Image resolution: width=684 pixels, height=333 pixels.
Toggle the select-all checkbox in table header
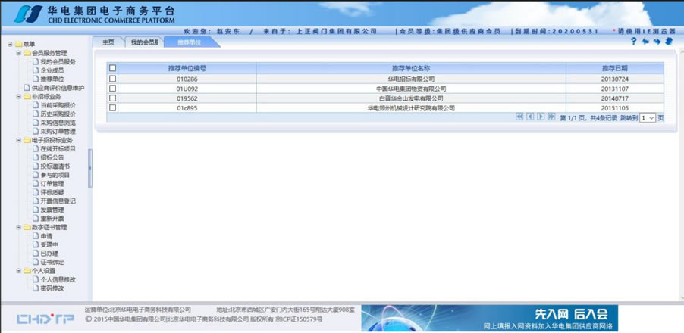click(113, 68)
